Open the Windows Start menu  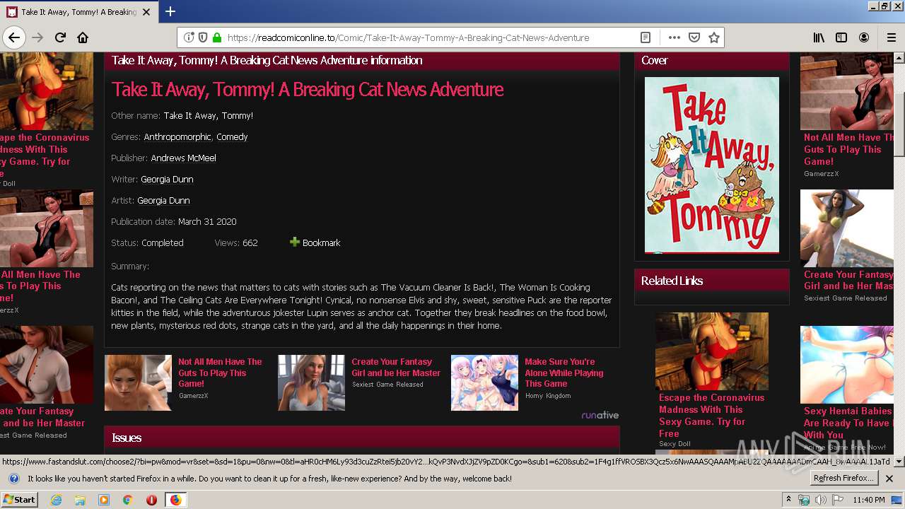[x=19, y=499]
